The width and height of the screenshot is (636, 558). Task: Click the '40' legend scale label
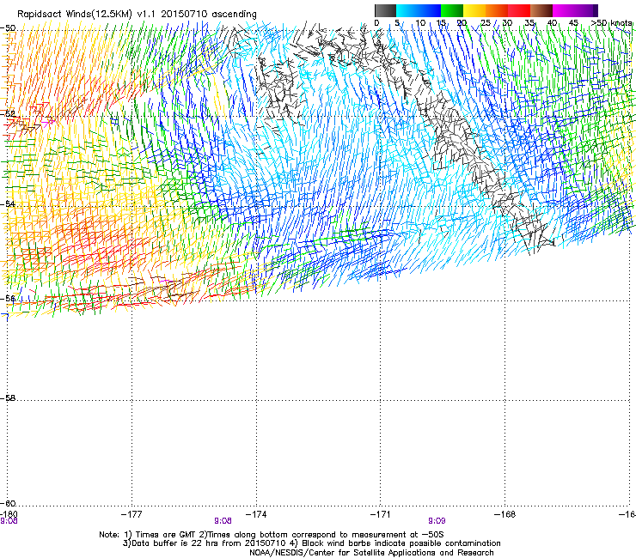point(552,23)
